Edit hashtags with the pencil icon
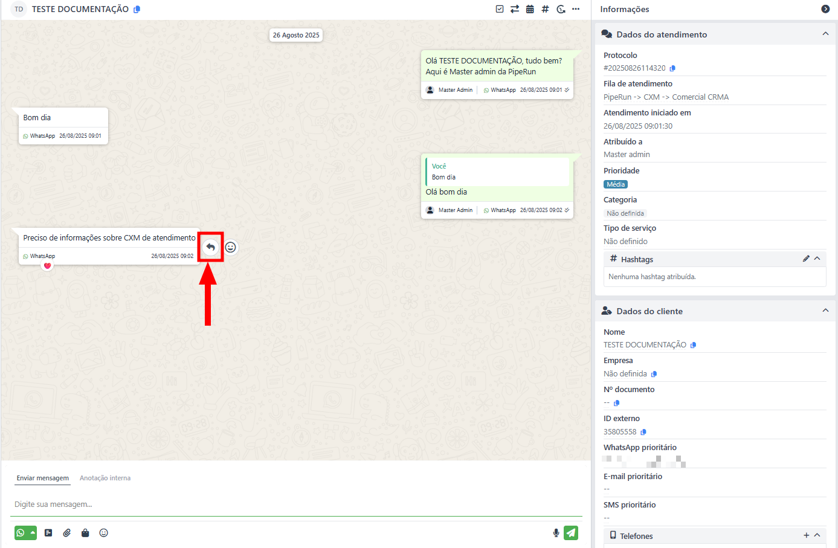 point(805,259)
